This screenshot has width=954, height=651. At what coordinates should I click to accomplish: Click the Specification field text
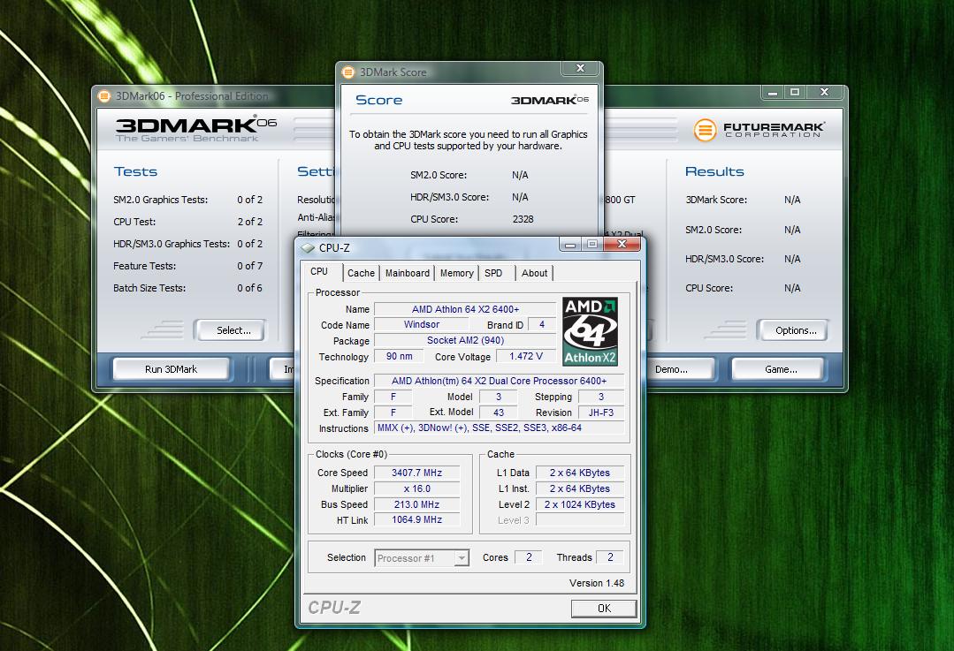tap(499, 381)
